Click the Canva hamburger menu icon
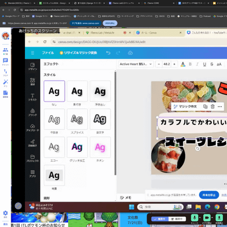The height and width of the screenshot is (227, 227). [32, 53]
